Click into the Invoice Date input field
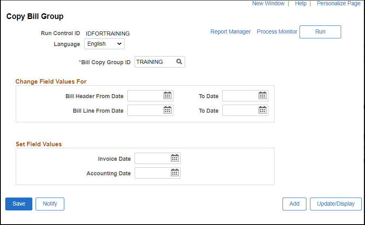Screen dimensions: 365x225 152,158
